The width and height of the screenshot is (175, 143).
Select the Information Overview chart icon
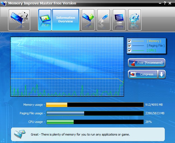point(45,20)
